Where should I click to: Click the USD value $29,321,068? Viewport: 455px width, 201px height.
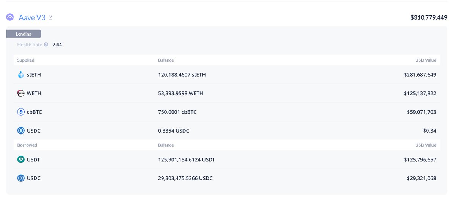(422, 178)
